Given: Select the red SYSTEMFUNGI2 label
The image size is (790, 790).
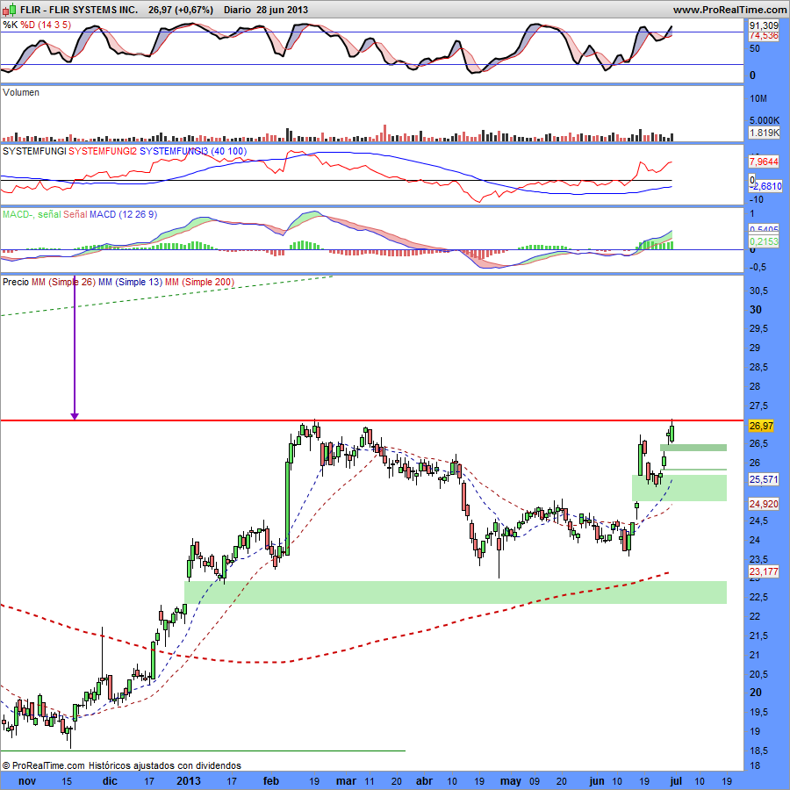Looking at the screenshot, I should click(x=103, y=151).
